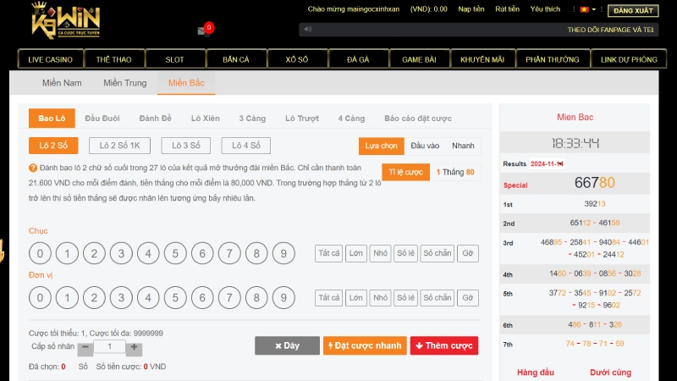Image resolution: width=677 pixels, height=381 pixels.
Task: Choose the Lô 3 Số option
Action: tap(185, 146)
